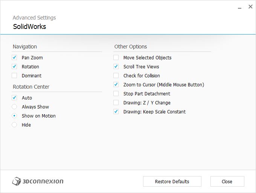Uncheck Drawing: Keep Scale Constant
Screen dimensions: 256x193
[x=116, y=112]
